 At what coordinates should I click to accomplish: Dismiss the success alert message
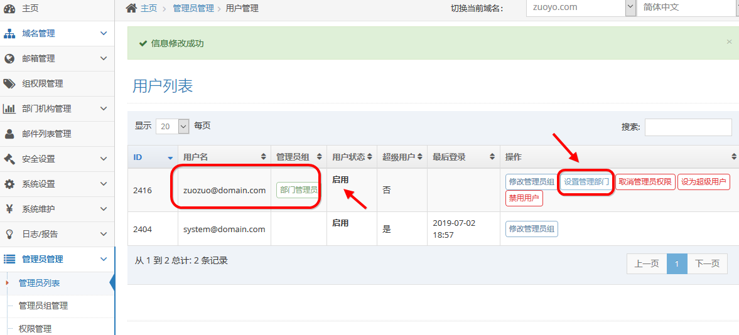tap(729, 42)
